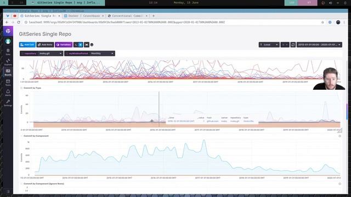Click github.com host value in tooltip
Screen dimensions: 351x197
coord(212,121)
